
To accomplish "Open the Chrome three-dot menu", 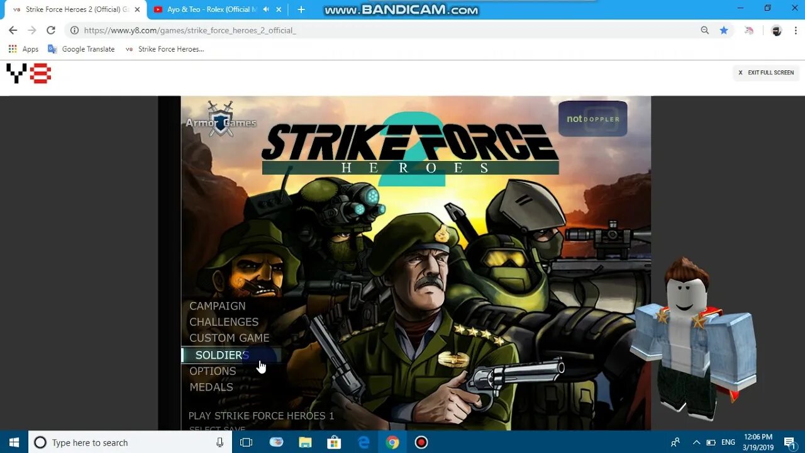I will tap(794, 30).
